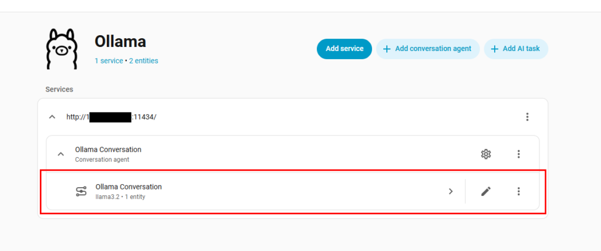The width and height of the screenshot is (601, 251).
Task: Edit the llama3.2 Ollama Conversation entry
Action: [x=485, y=191]
